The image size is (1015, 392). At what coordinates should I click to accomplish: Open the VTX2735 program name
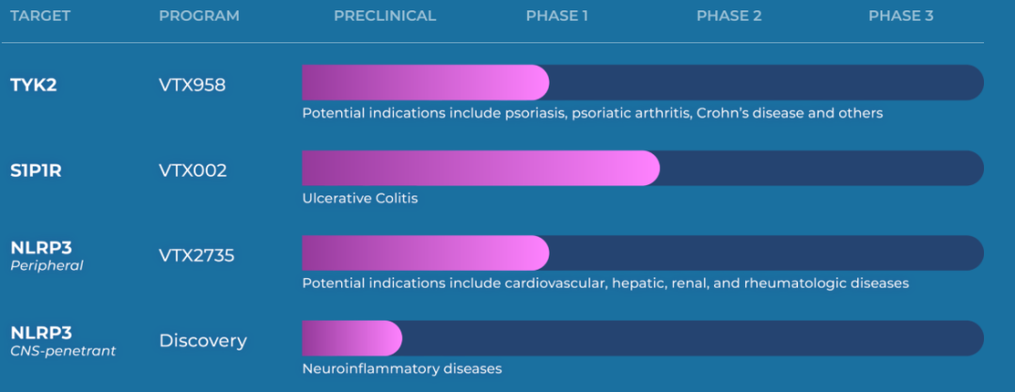coord(196,256)
